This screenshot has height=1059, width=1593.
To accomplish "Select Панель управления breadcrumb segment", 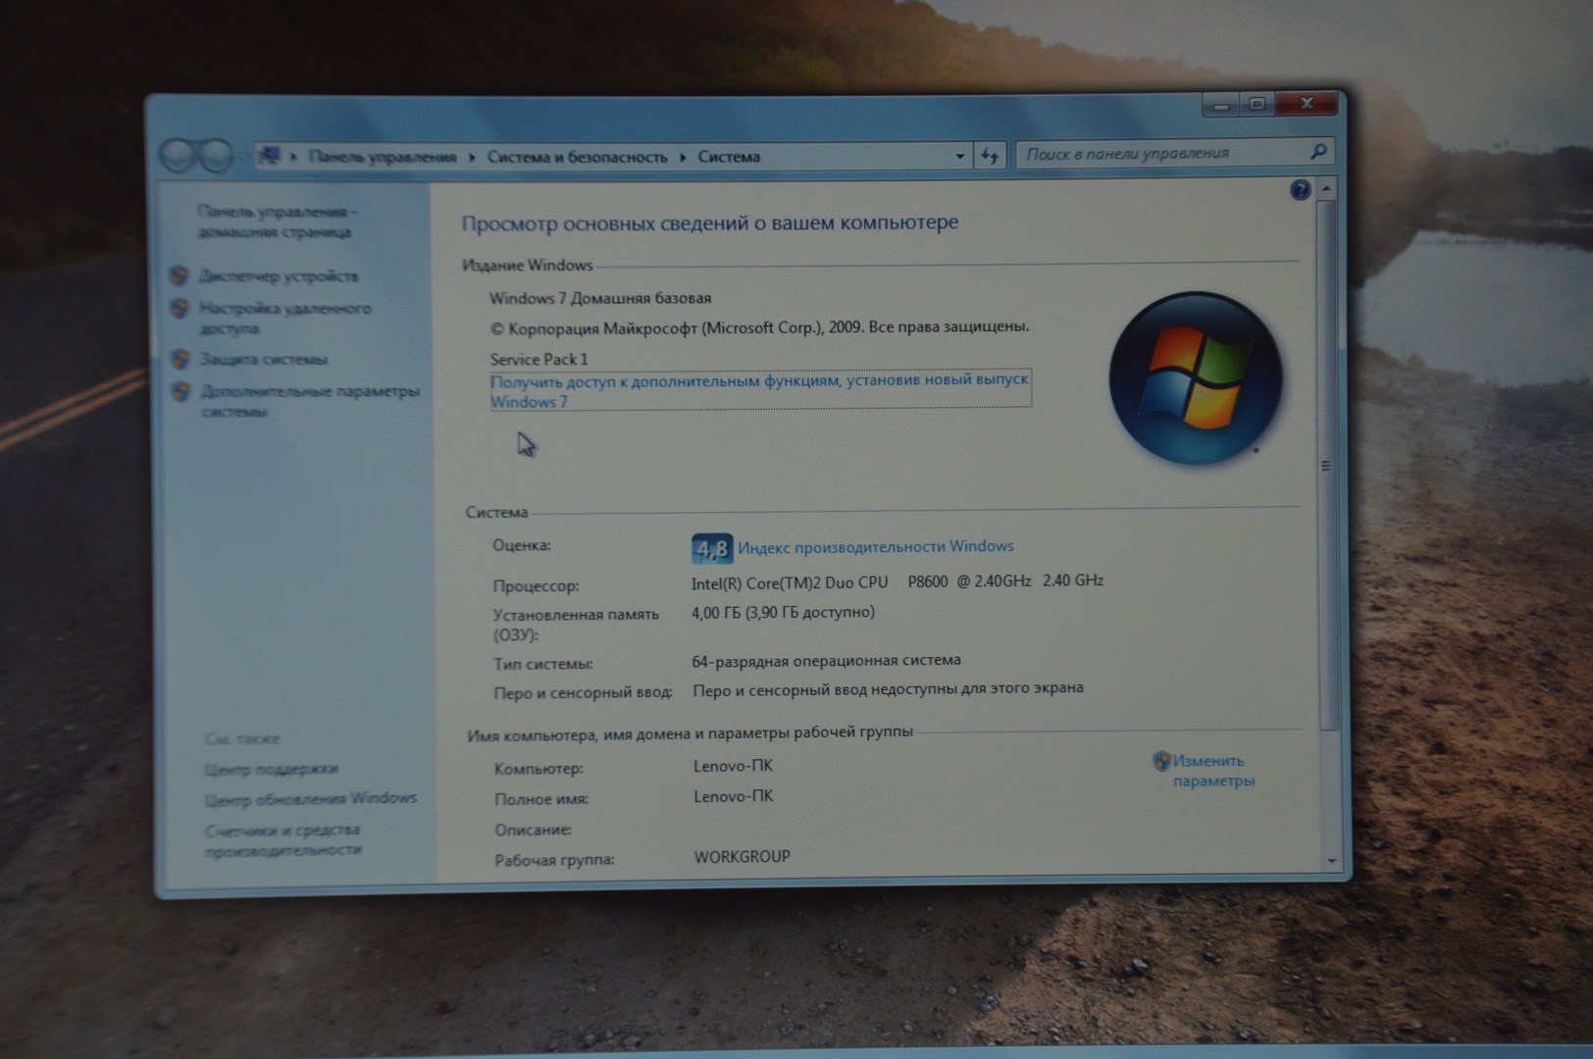I will (383, 157).
